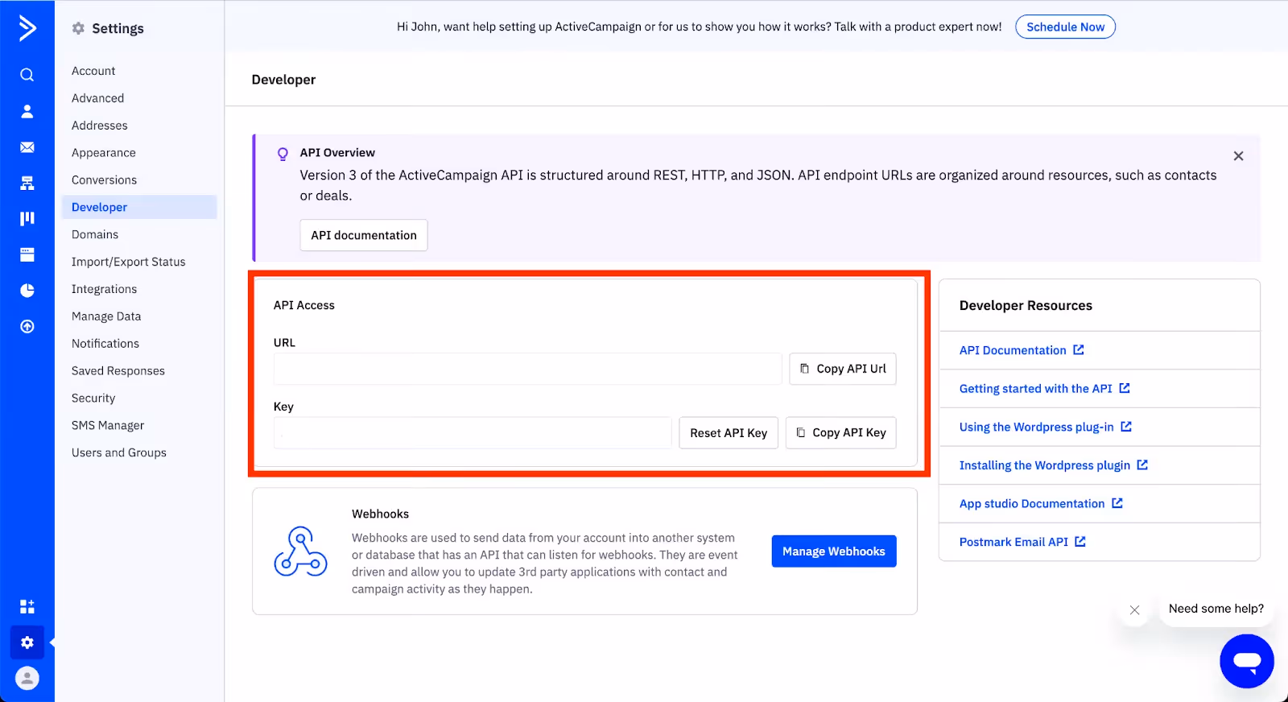Click the API URL input field
Screen dimensions: 1288x702
527,369
